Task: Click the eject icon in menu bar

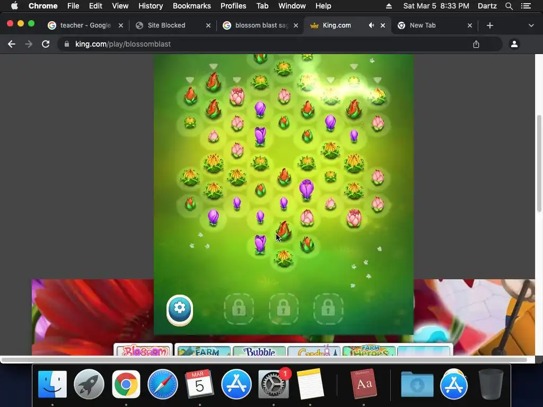Action: pos(389,6)
